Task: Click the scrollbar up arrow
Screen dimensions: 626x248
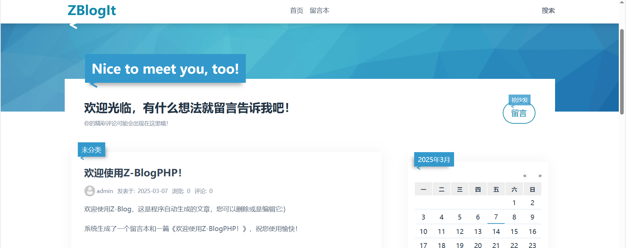Action: pyautogui.click(x=622, y=2)
